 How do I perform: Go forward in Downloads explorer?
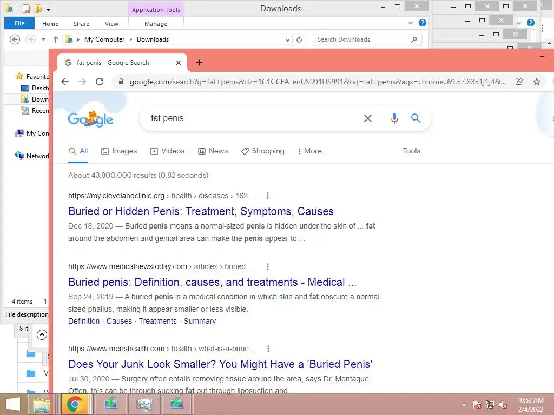coord(30,39)
